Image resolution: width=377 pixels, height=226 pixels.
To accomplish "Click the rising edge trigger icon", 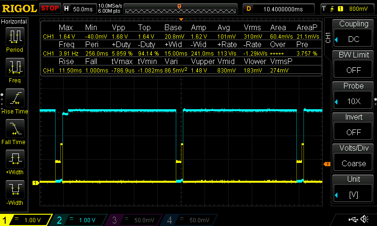I will [x=332, y=9].
